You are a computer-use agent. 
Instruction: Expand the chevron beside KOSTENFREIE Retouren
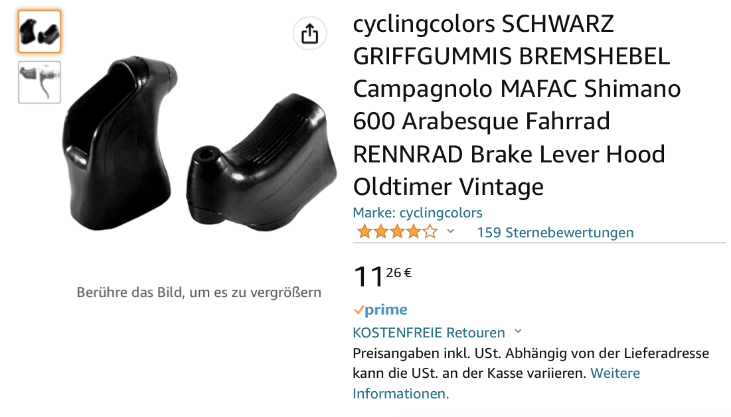pos(518,332)
